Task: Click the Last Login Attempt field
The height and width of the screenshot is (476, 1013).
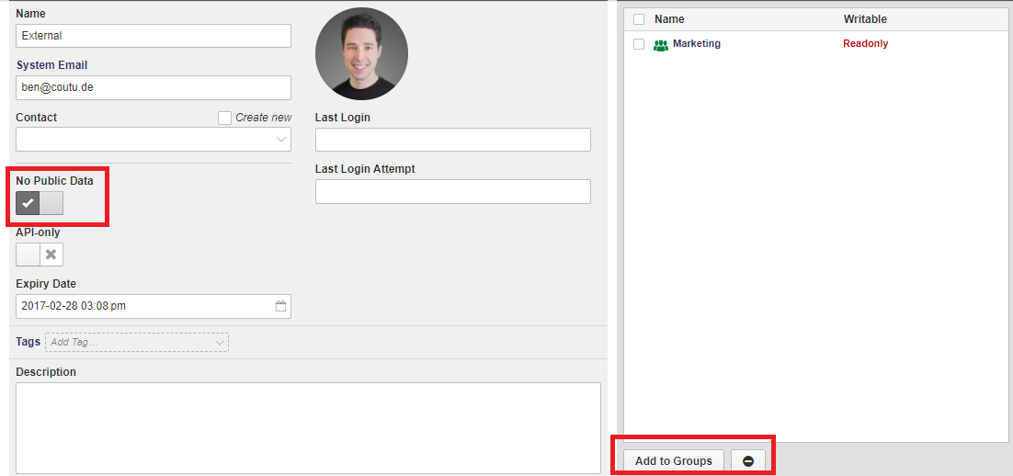Action: (x=452, y=191)
